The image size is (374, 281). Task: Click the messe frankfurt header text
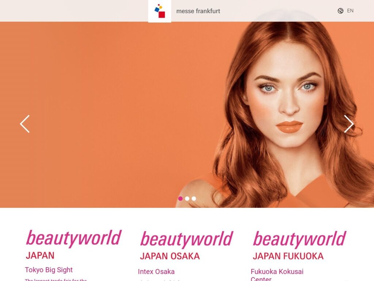(x=198, y=11)
